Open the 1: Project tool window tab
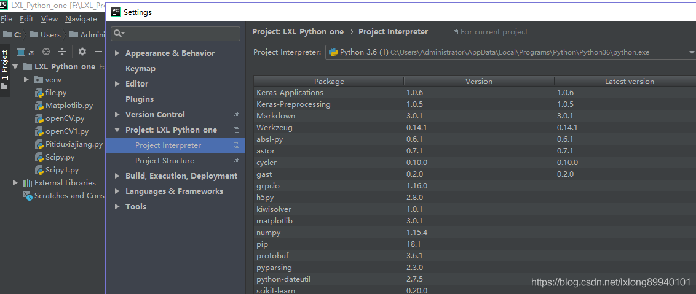 pyautogui.click(x=4, y=69)
